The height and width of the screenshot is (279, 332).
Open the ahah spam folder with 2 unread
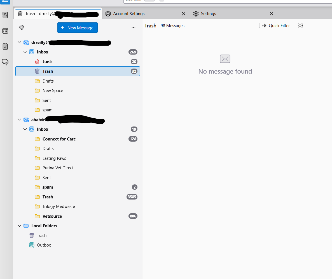(x=78, y=187)
